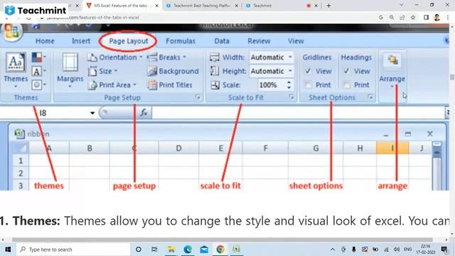This screenshot has height=256, width=455.
Task: Open the browser tab search chevron
Action: [401, 5]
